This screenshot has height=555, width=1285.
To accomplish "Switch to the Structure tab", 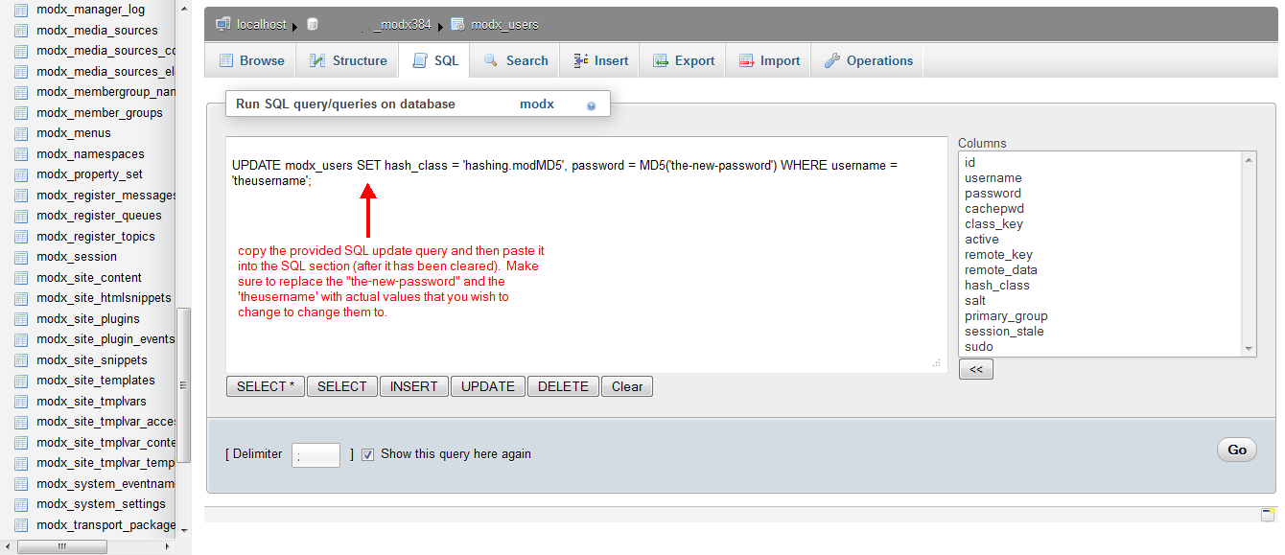I will [347, 60].
